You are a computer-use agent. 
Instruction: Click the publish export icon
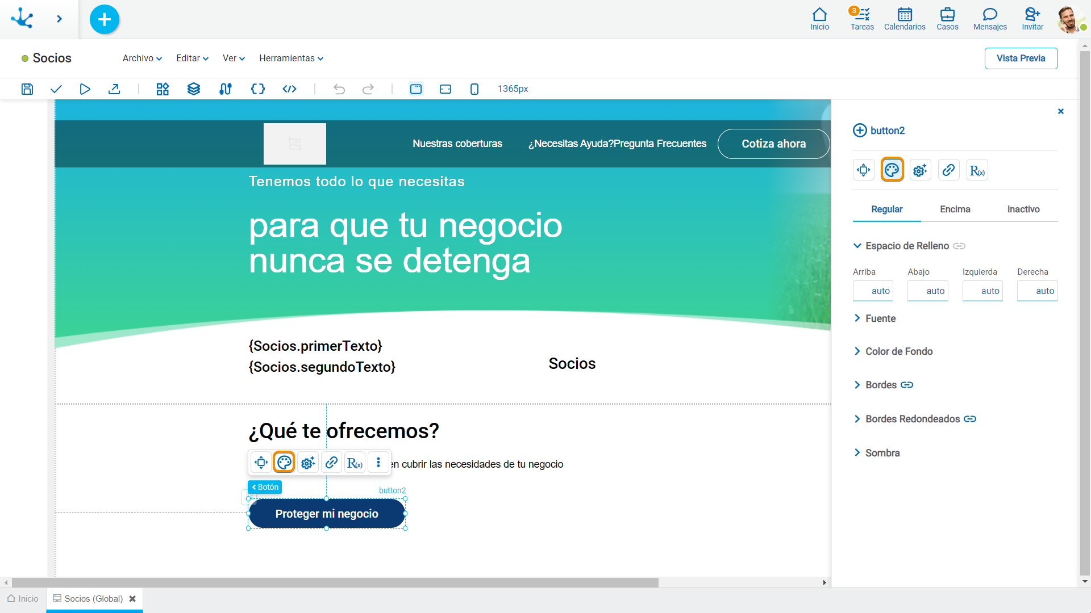114,89
